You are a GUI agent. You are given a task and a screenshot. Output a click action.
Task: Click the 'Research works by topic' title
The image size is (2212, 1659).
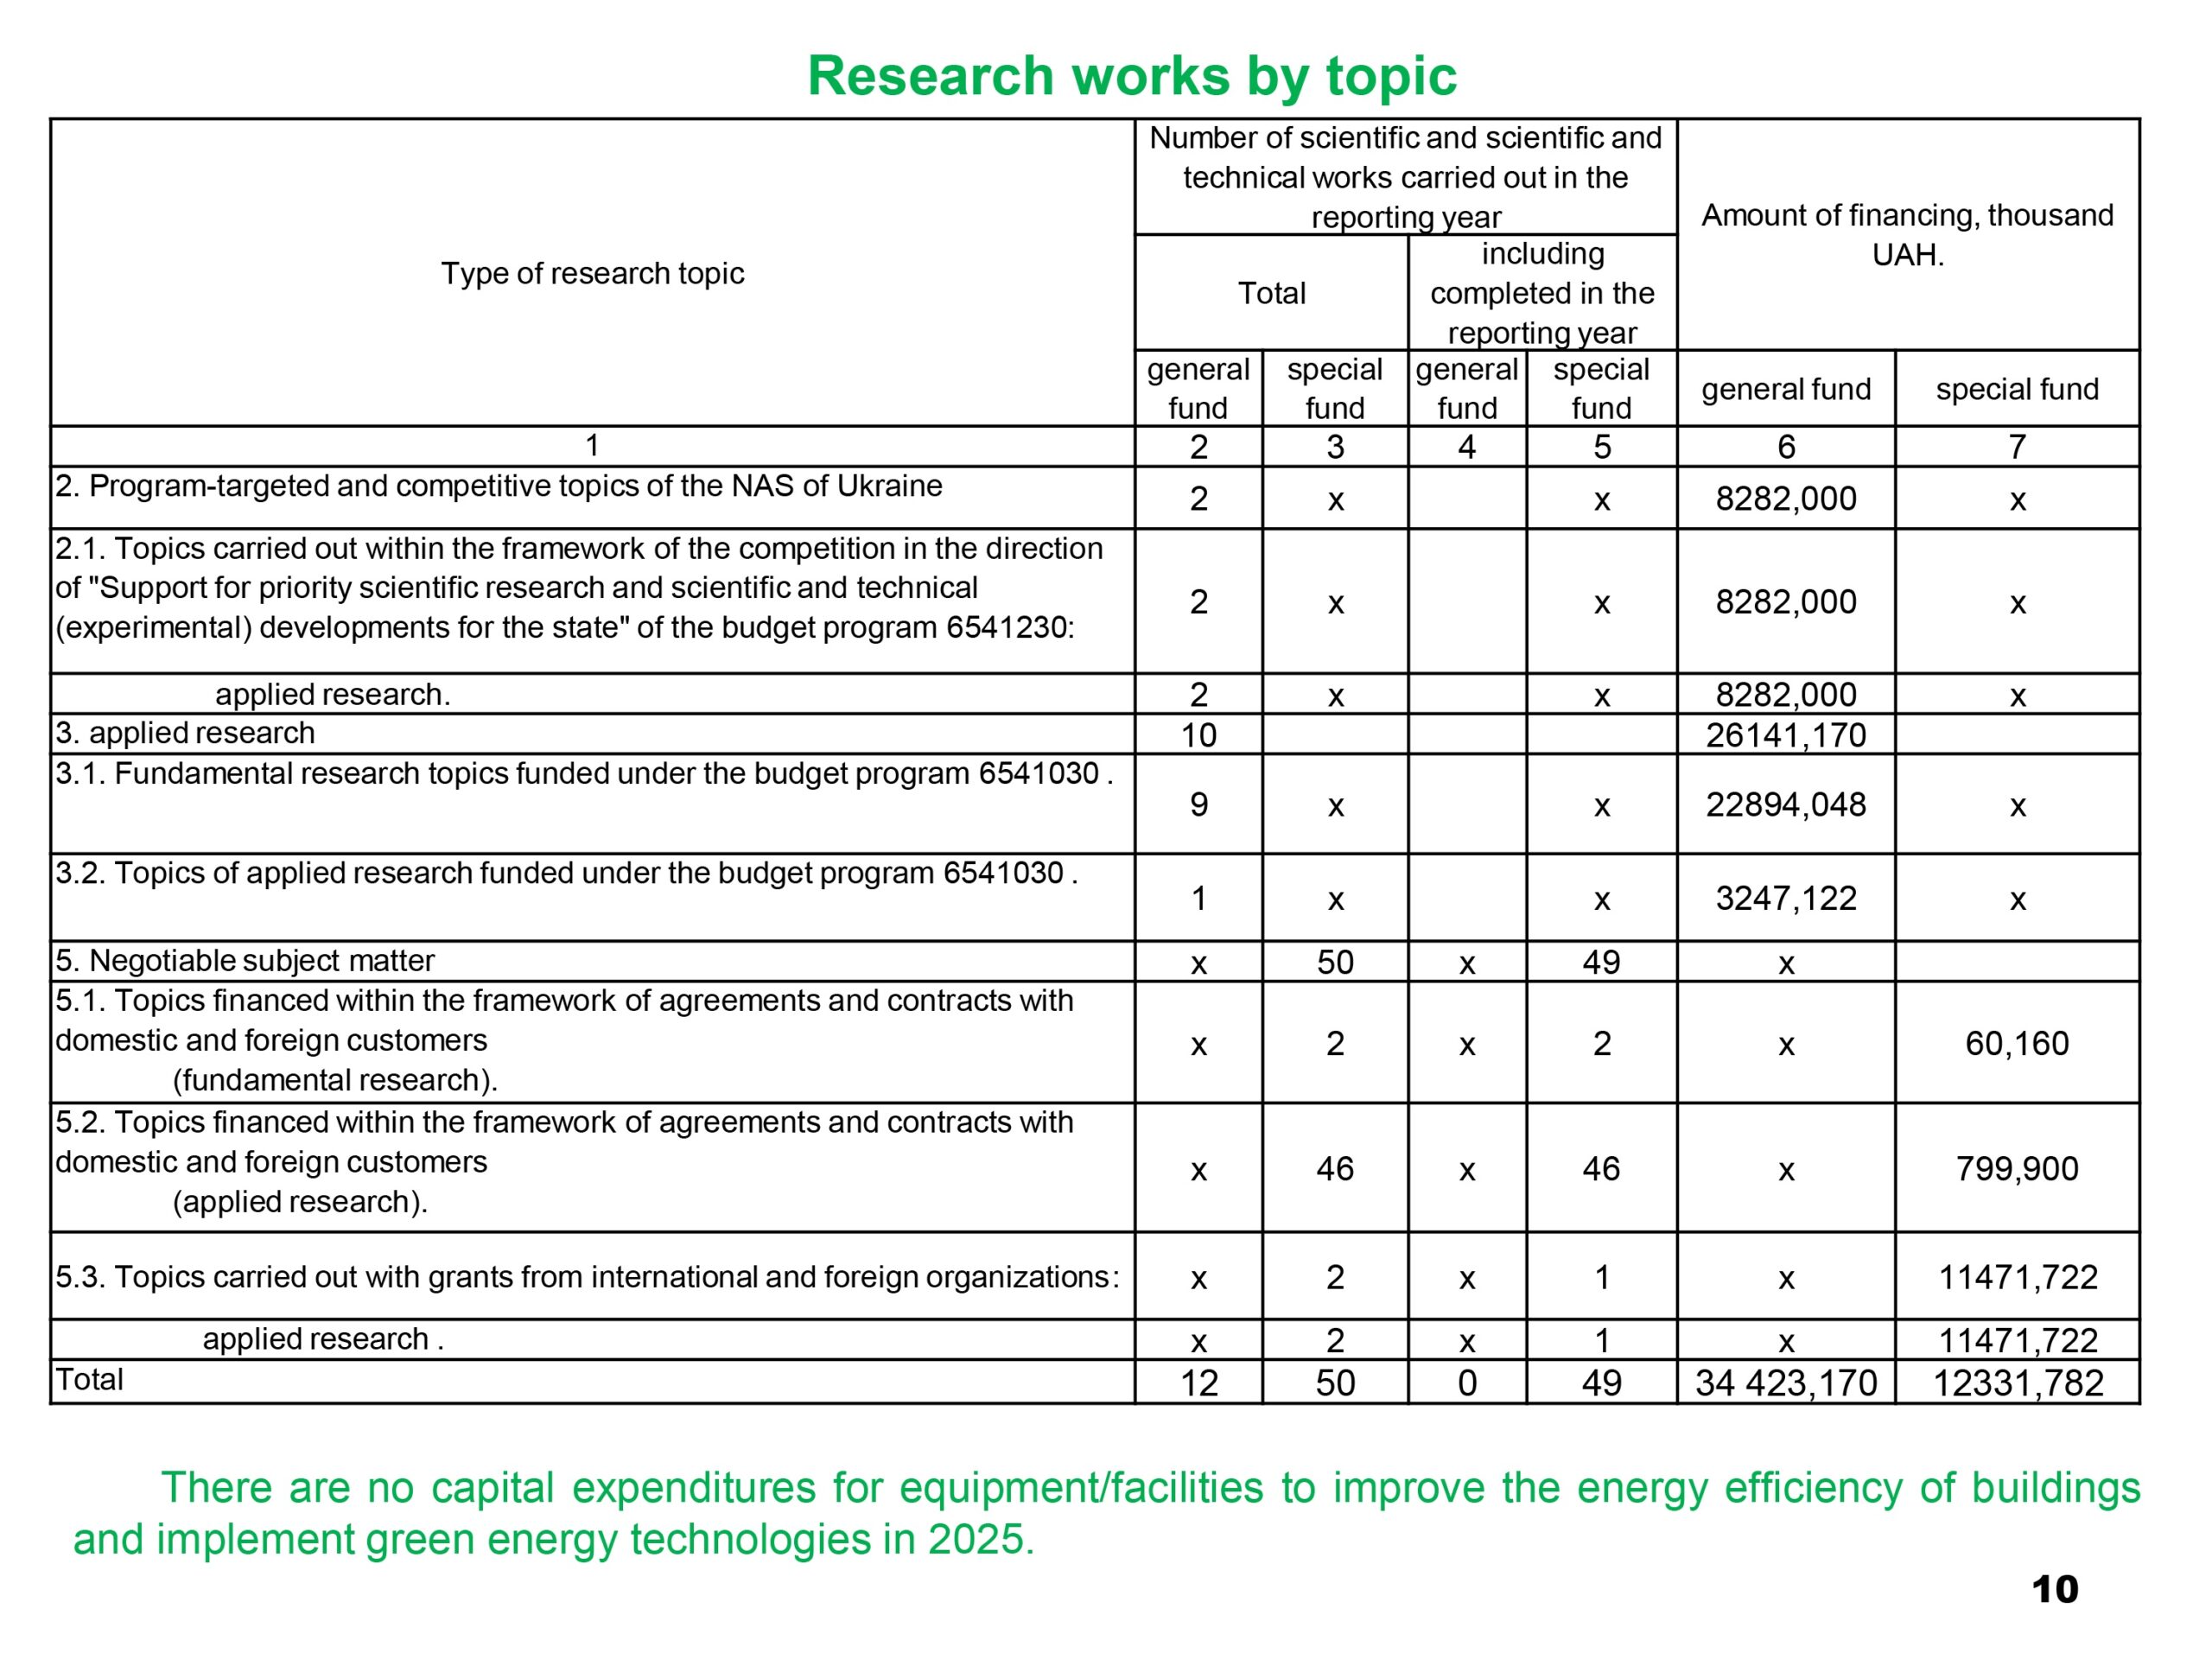coord(1131,76)
